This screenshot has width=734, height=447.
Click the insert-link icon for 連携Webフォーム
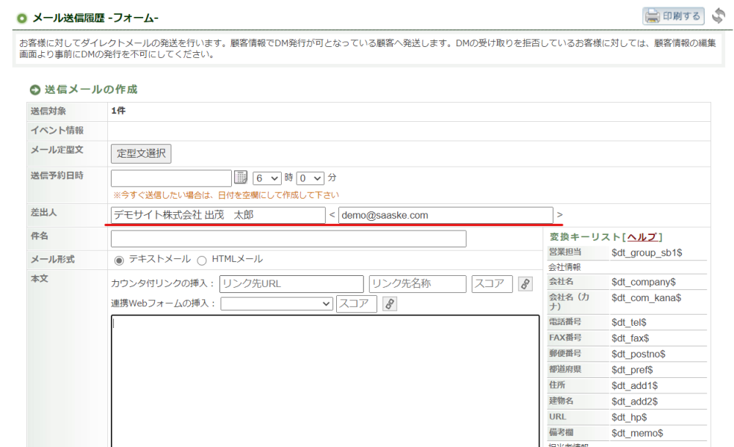(x=390, y=304)
